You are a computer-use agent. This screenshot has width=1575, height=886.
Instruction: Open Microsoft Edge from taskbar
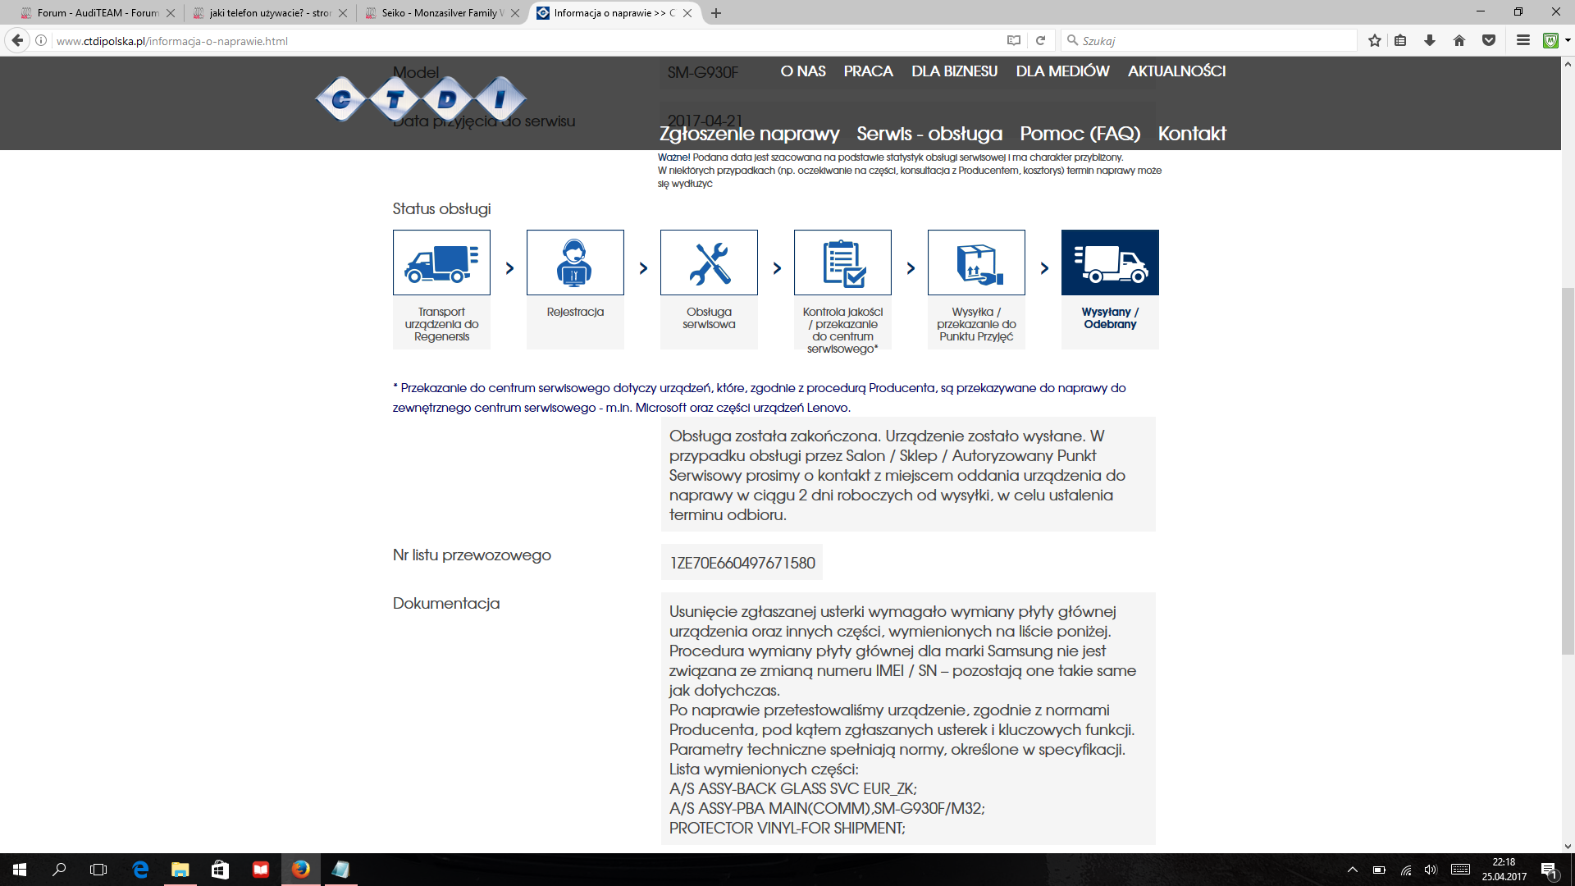tap(140, 870)
